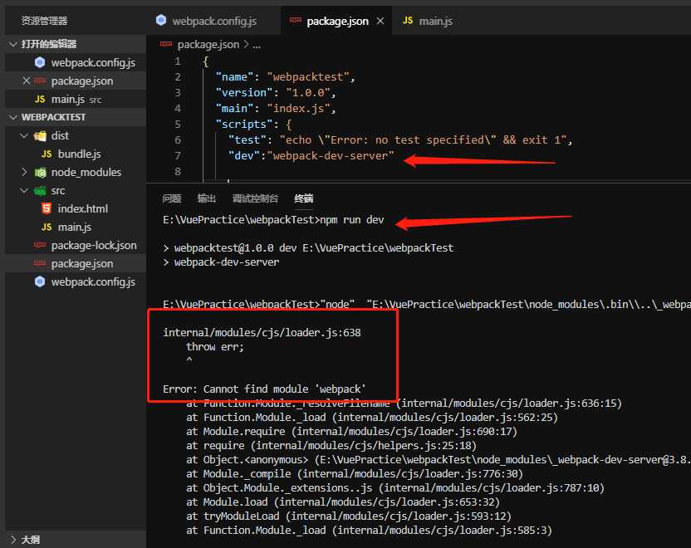Switch to the 输出 output panel tab
This screenshot has height=548, width=691.
[x=206, y=198]
